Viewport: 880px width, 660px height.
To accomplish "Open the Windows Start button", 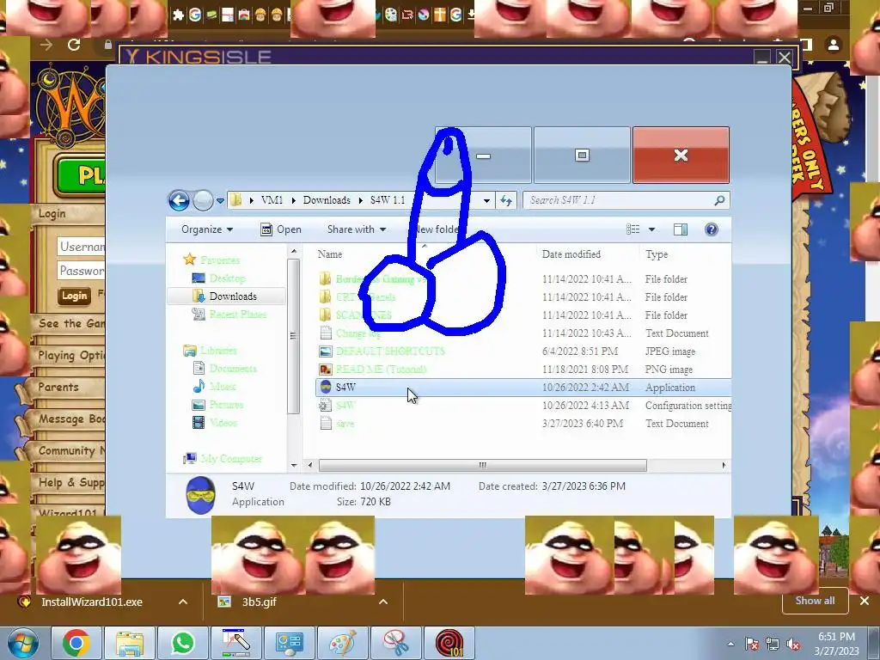I will click(x=23, y=643).
